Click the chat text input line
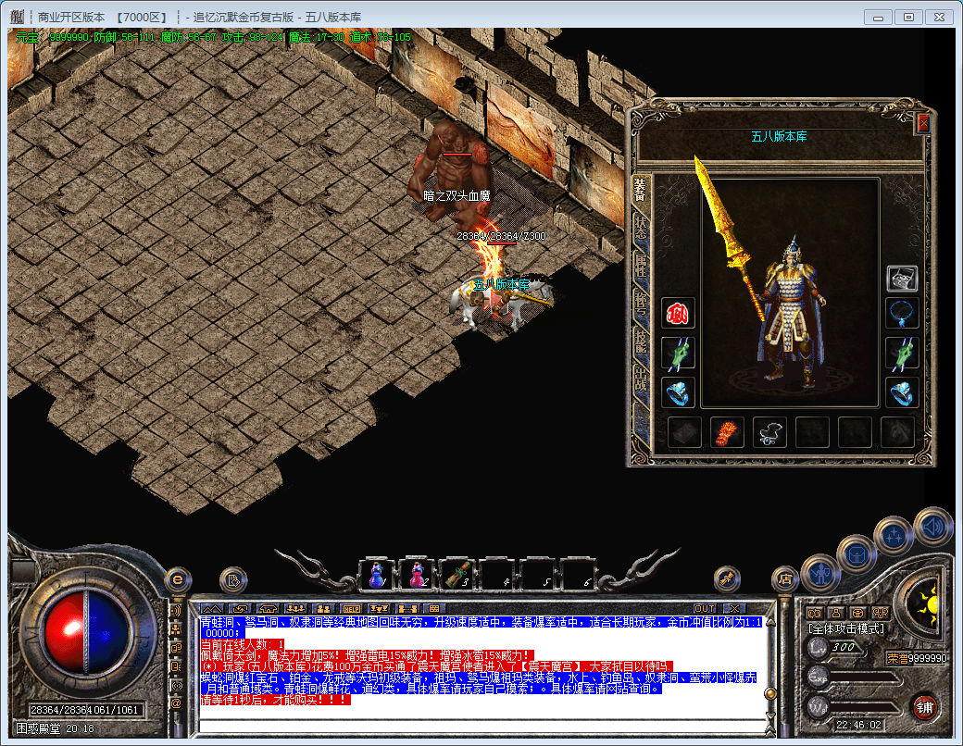This screenshot has height=746, width=963. coord(481,727)
